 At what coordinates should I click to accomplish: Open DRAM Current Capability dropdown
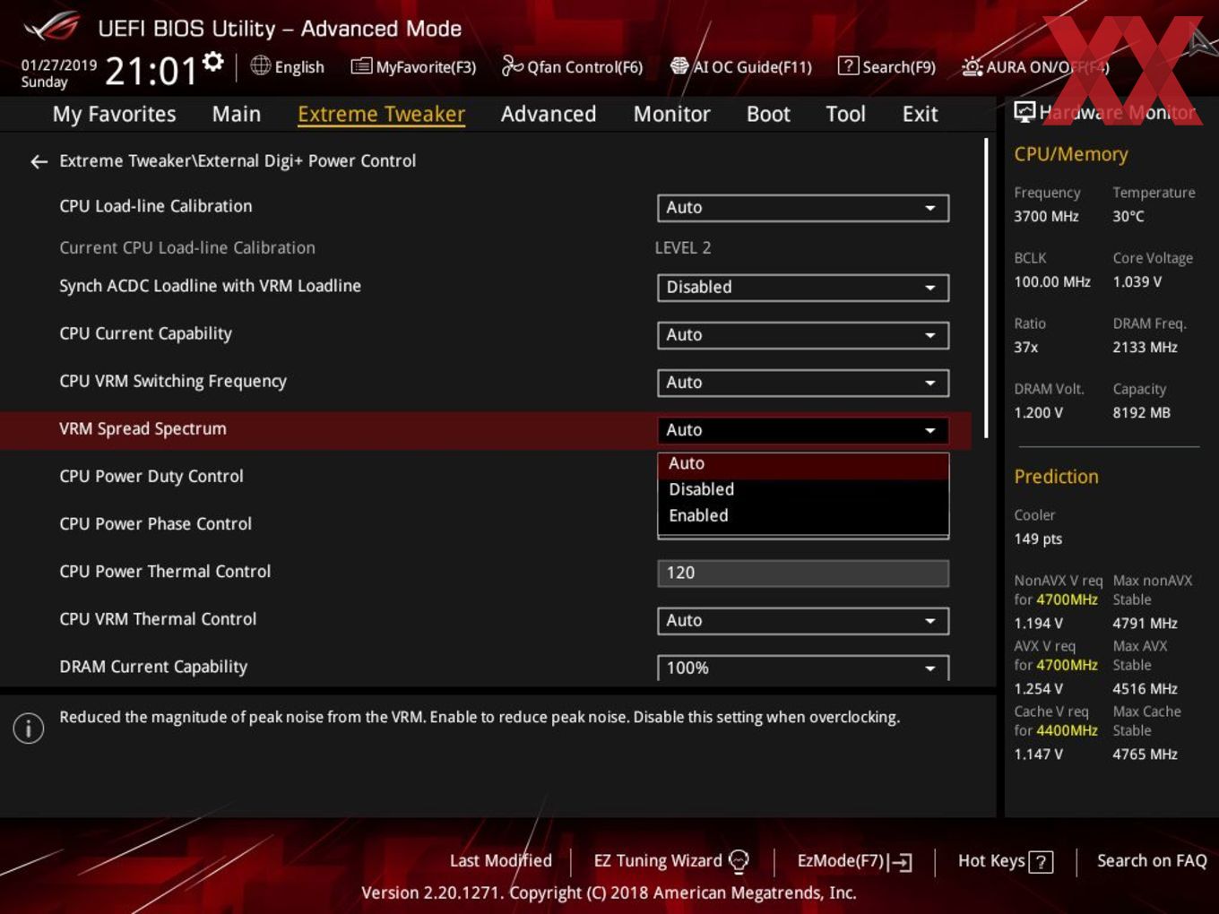pyautogui.click(x=803, y=668)
